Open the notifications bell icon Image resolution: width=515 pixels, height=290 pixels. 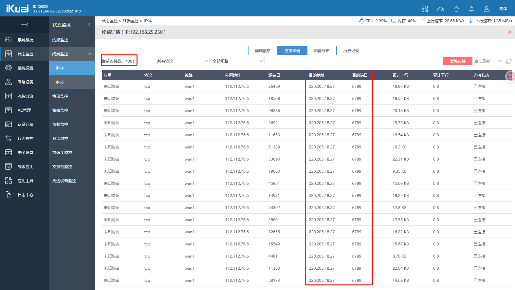(471, 9)
